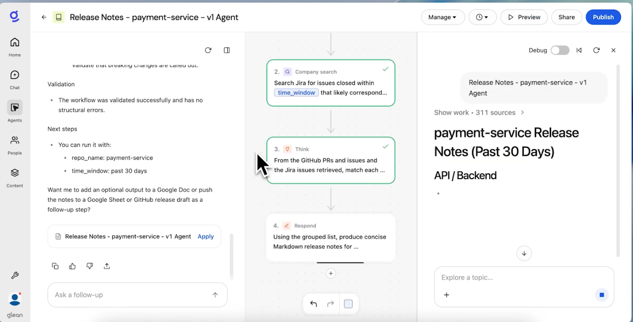This screenshot has width=633, height=322.
Task: Open user profile avatar
Action: (15, 299)
